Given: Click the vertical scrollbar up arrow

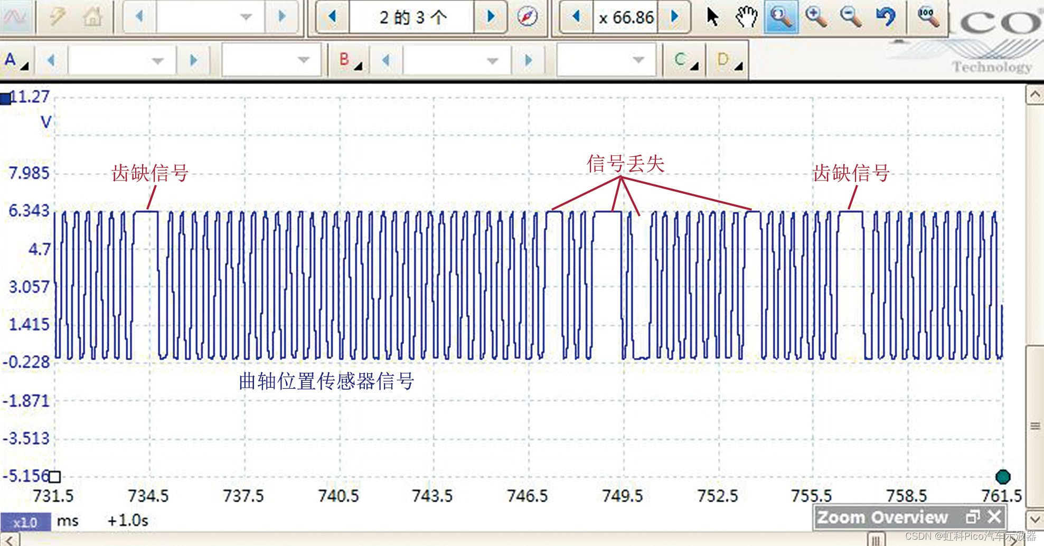Looking at the screenshot, I should point(1034,96).
